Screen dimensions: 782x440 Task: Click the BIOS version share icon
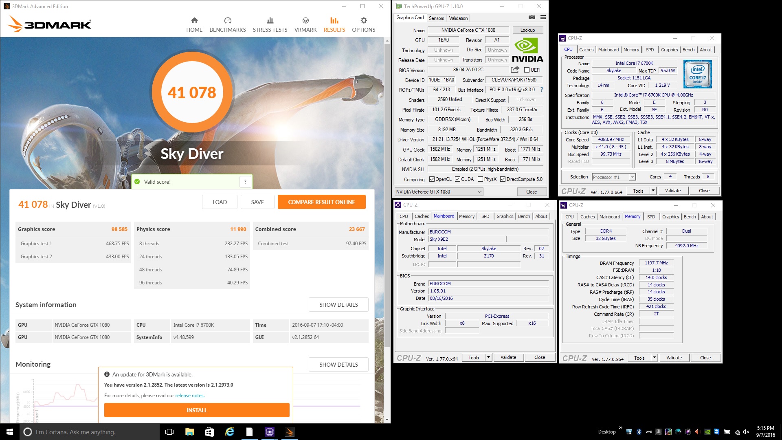tap(515, 70)
